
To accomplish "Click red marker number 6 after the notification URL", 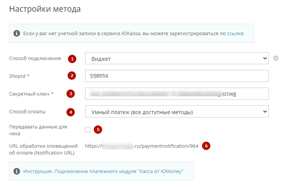I will pyautogui.click(x=206, y=146).
